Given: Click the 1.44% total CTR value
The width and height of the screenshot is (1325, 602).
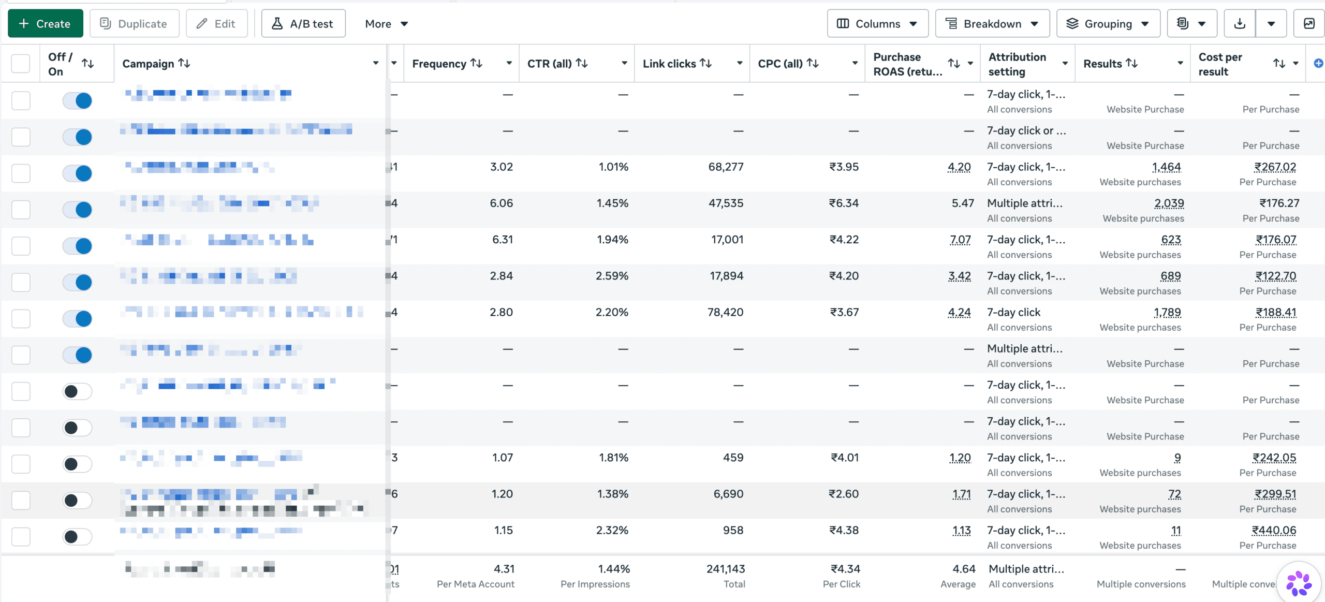Looking at the screenshot, I should (x=614, y=569).
